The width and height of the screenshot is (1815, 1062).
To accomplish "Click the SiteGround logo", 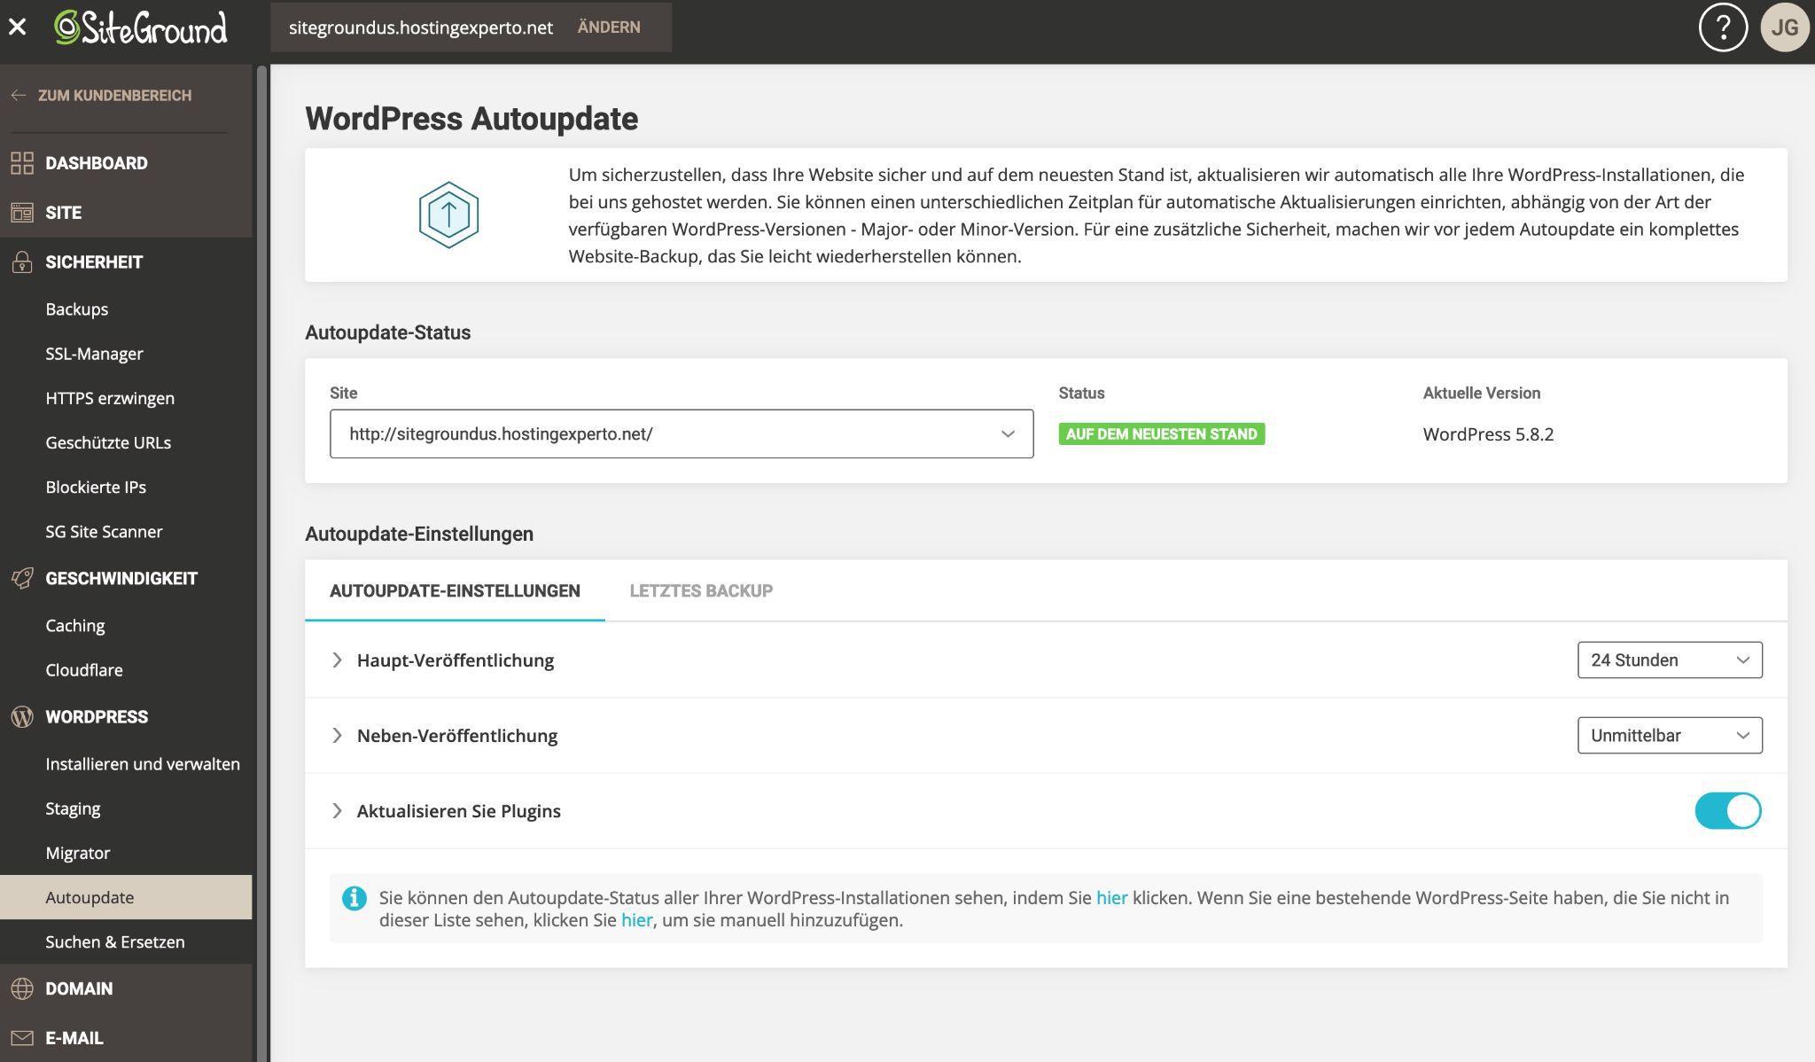I will pos(141,27).
